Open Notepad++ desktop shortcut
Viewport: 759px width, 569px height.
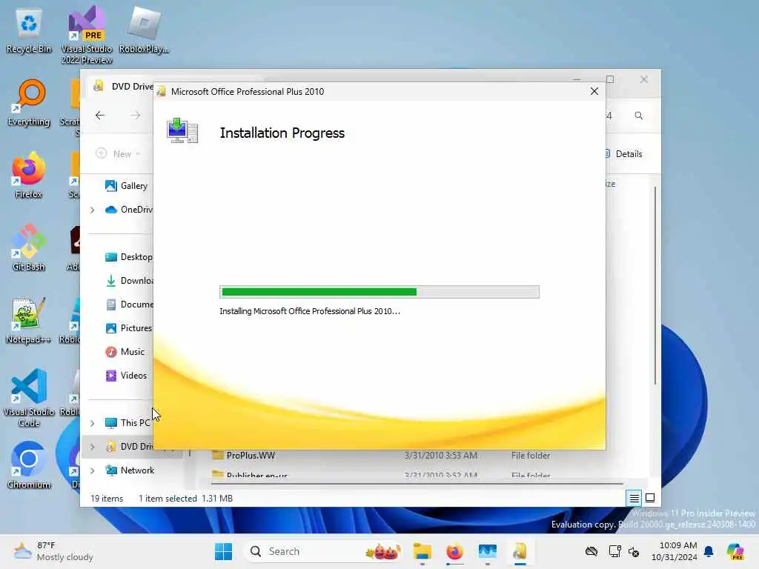[x=29, y=320]
